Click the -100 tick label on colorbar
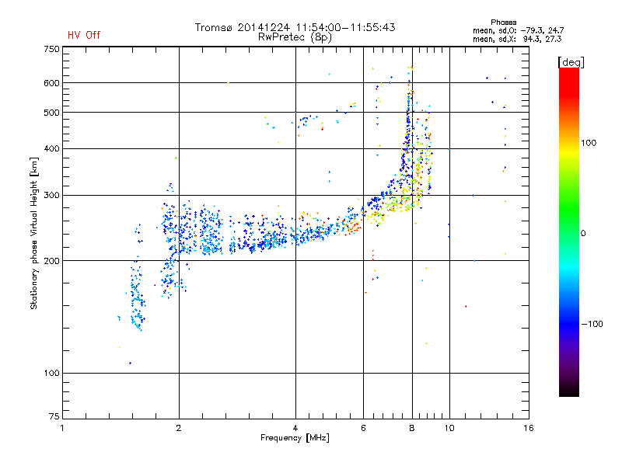Image resolution: width=622 pixels, height=466 pixels. coord(592,323)
